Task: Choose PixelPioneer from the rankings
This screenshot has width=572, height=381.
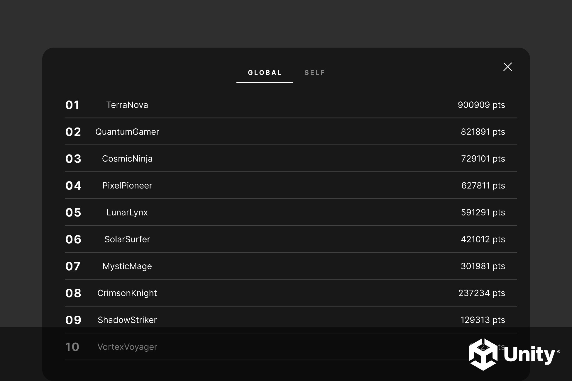Action: 127,186
